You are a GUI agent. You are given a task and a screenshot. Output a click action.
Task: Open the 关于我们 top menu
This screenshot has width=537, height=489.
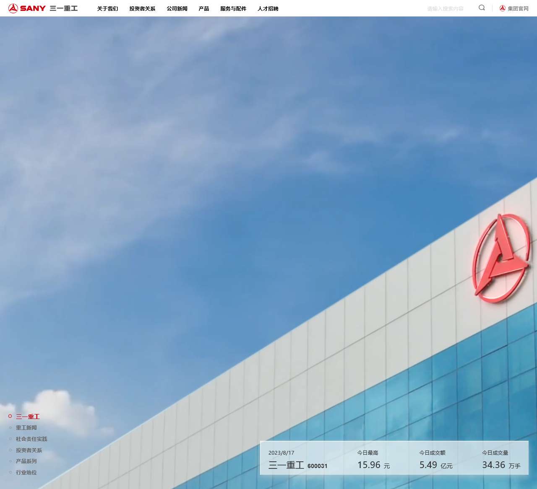tap(107, 8)
